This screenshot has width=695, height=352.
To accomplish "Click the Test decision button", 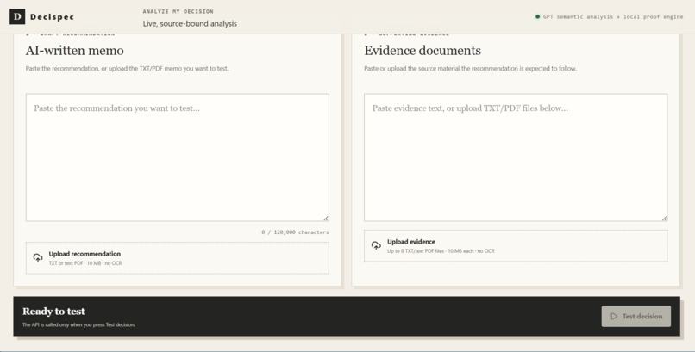I will pos(636,316).
